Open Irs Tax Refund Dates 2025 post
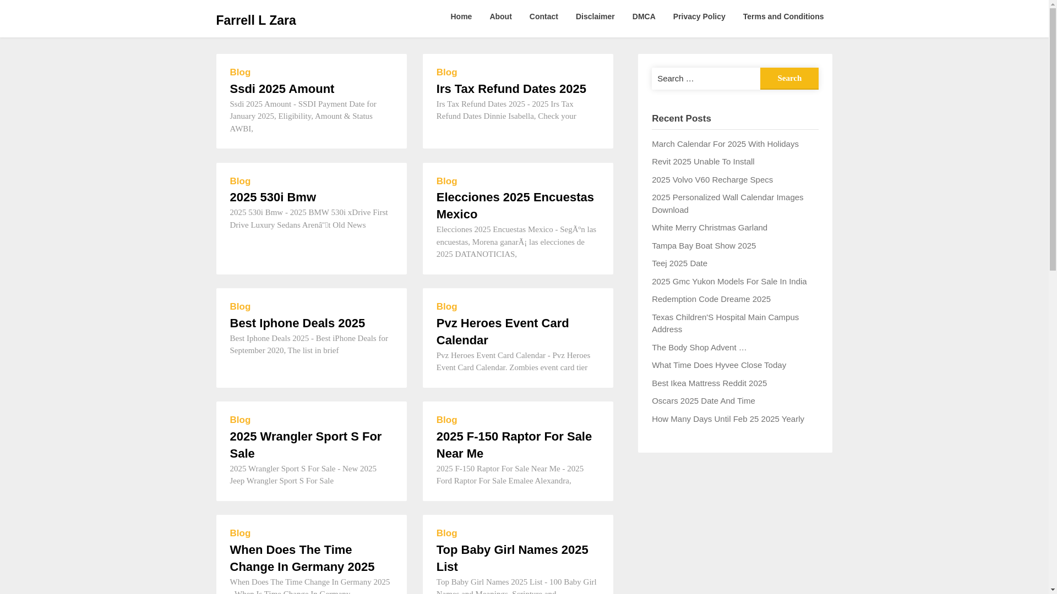Image resolution: width=1057 pixels, height=594 pixels. (511, 89)
